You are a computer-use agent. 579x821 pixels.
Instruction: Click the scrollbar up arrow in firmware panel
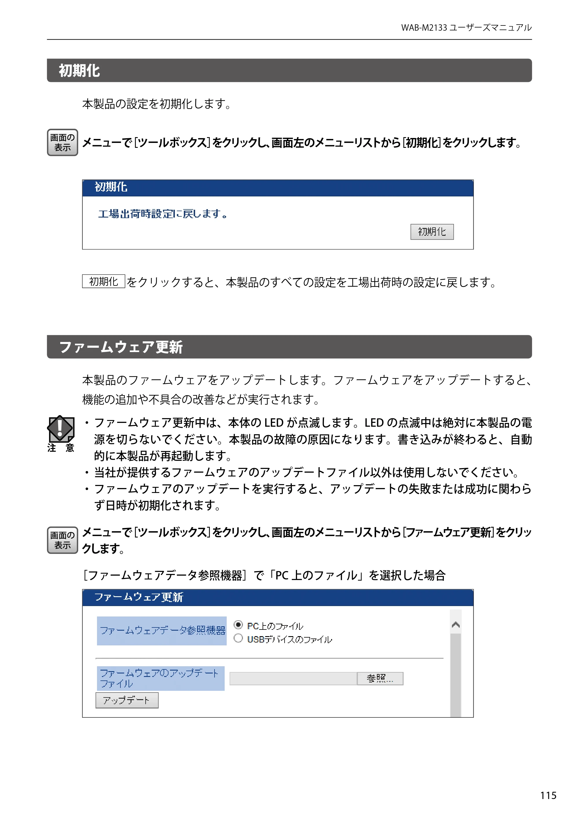click(456, 625)
